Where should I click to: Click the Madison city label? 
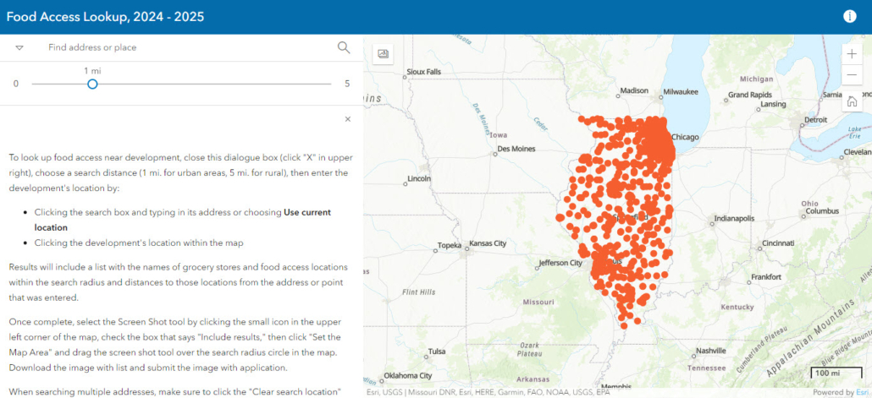[x=634, y=90]
